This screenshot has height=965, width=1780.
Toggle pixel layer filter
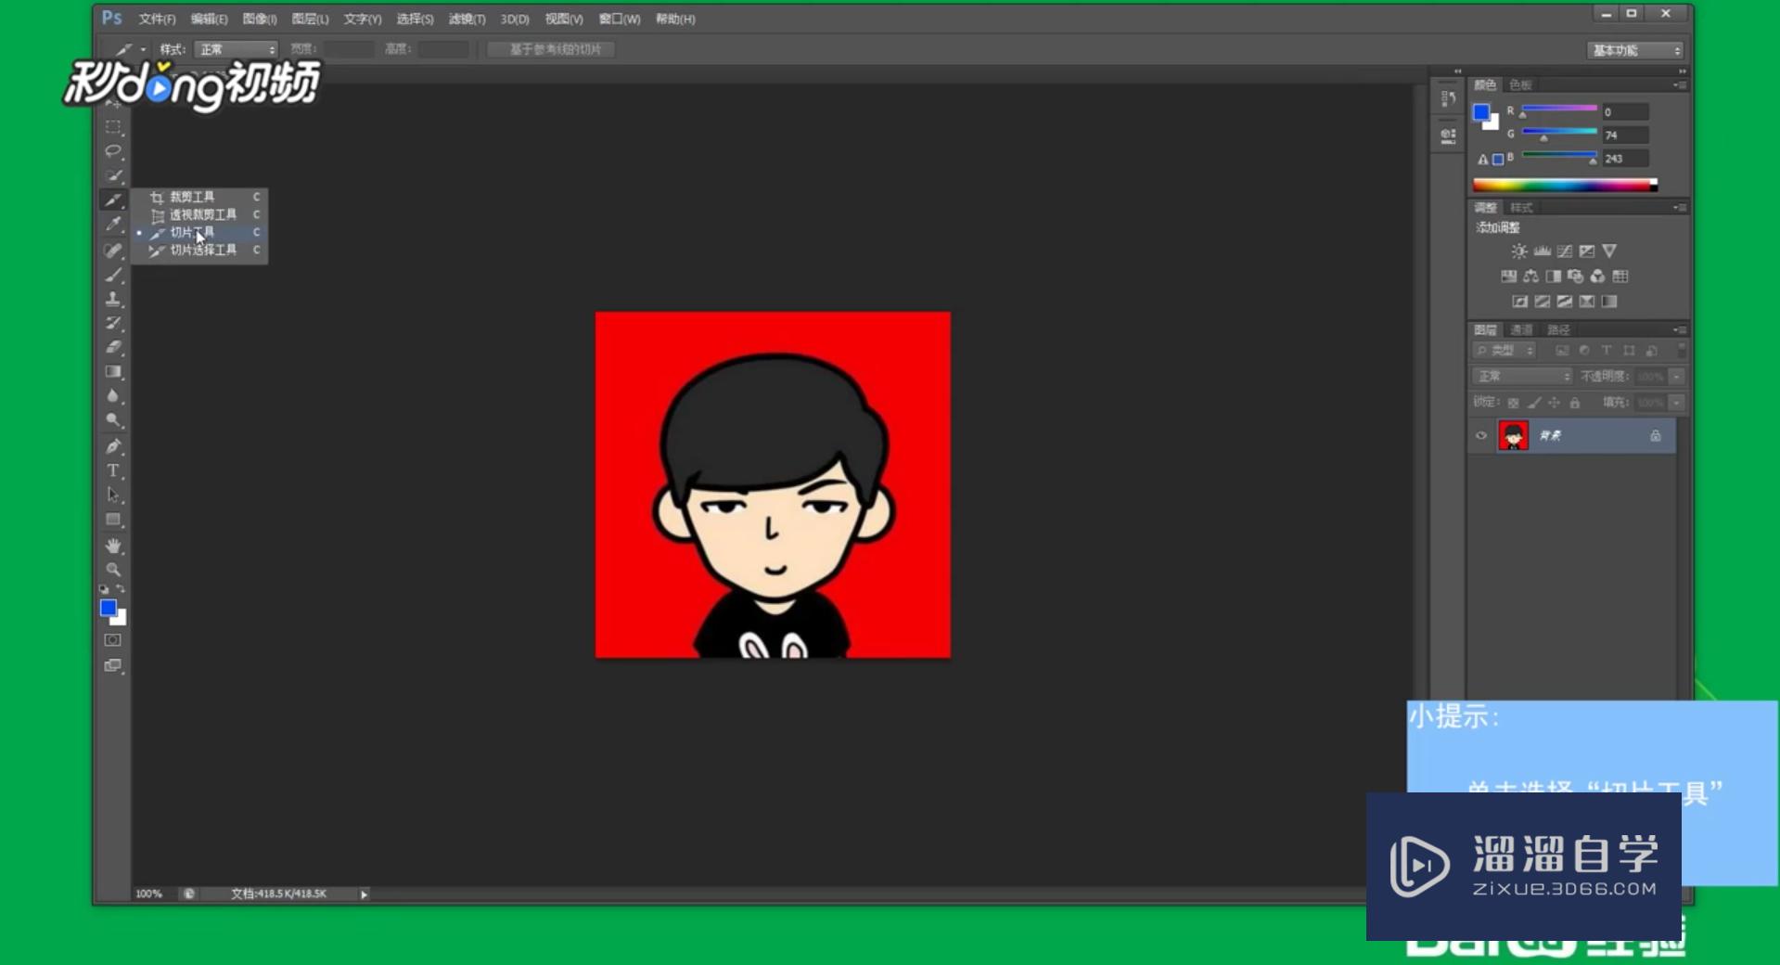[x=1562, y=351]
